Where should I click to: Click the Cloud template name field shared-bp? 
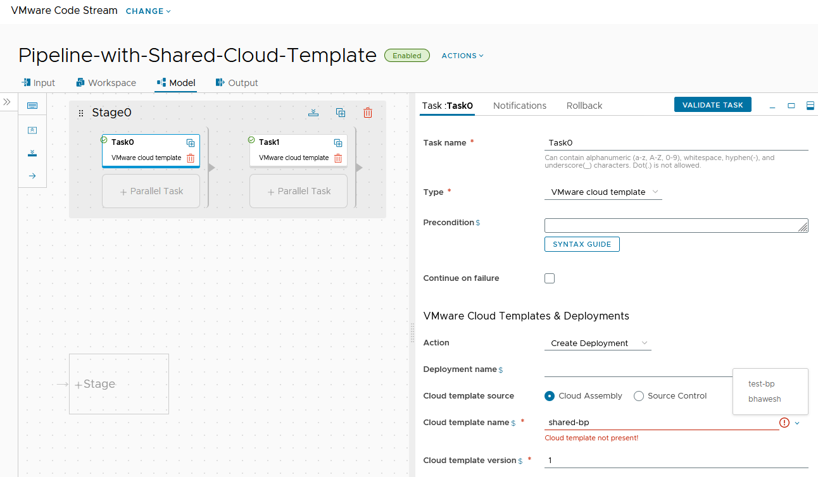pyautogui.click(x=662, y=423)
